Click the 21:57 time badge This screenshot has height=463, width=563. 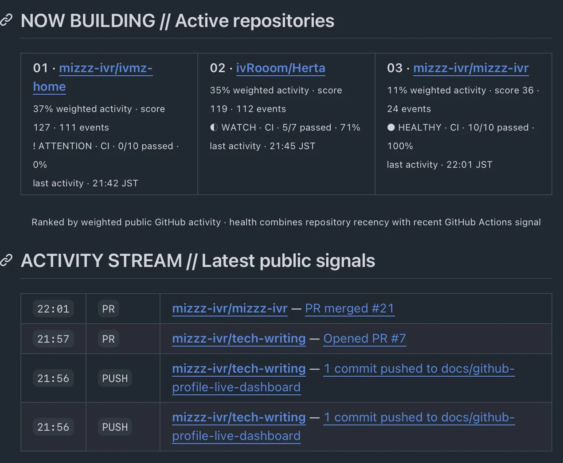click(x=53, y=339)
